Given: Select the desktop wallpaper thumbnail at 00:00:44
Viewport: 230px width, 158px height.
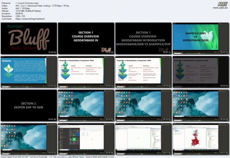Looking at the screenshot, I should tap(143, 105).
